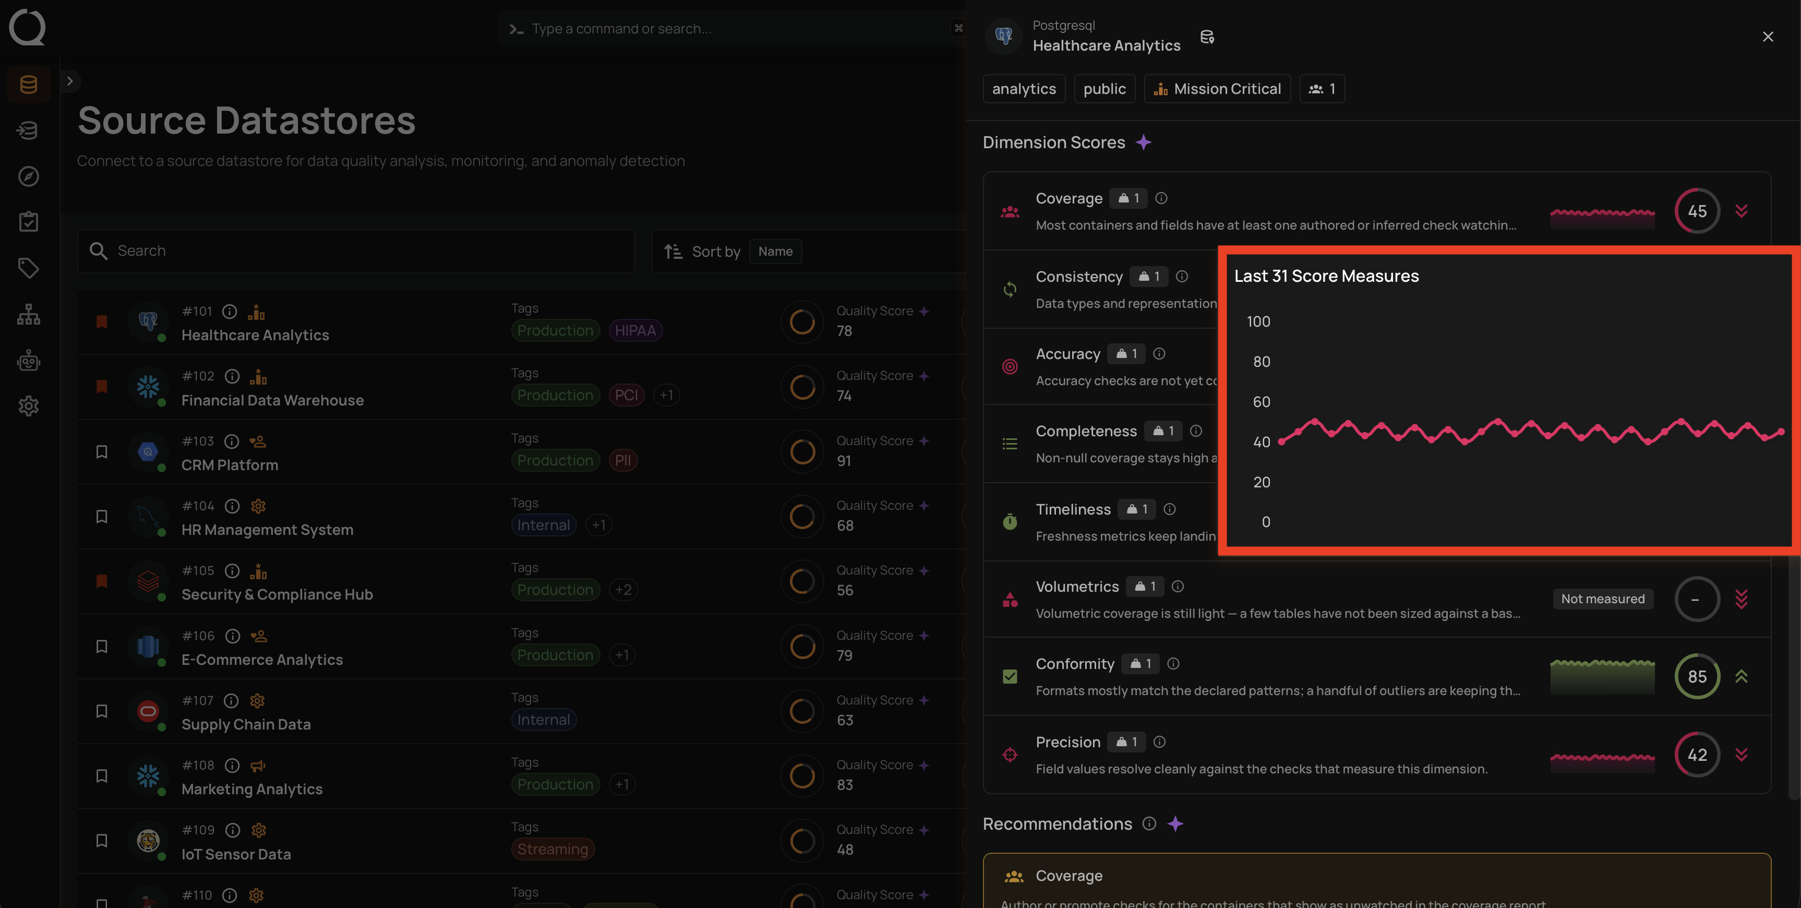
Task: Toggle bookmark for CRM Platform
Action: click(x=101, y=452)
